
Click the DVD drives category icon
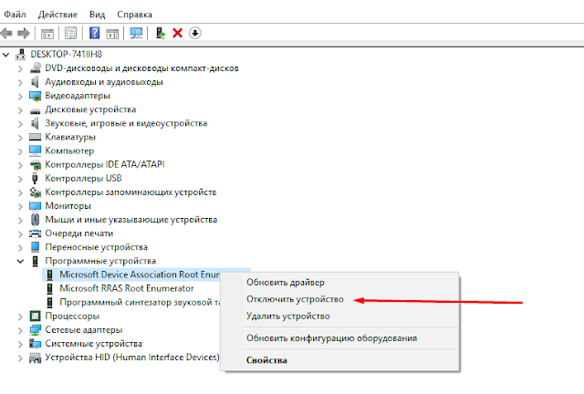(36, 67)
